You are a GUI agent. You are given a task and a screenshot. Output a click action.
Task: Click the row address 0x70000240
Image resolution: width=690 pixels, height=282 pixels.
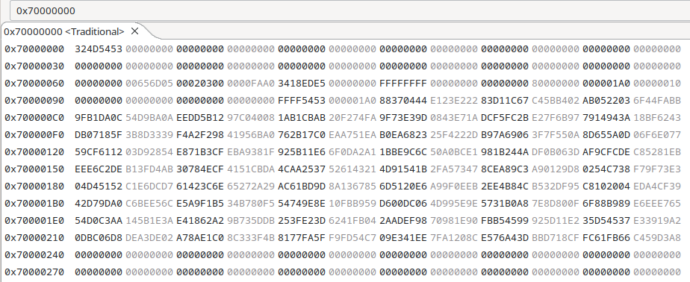tap(34, 254)
